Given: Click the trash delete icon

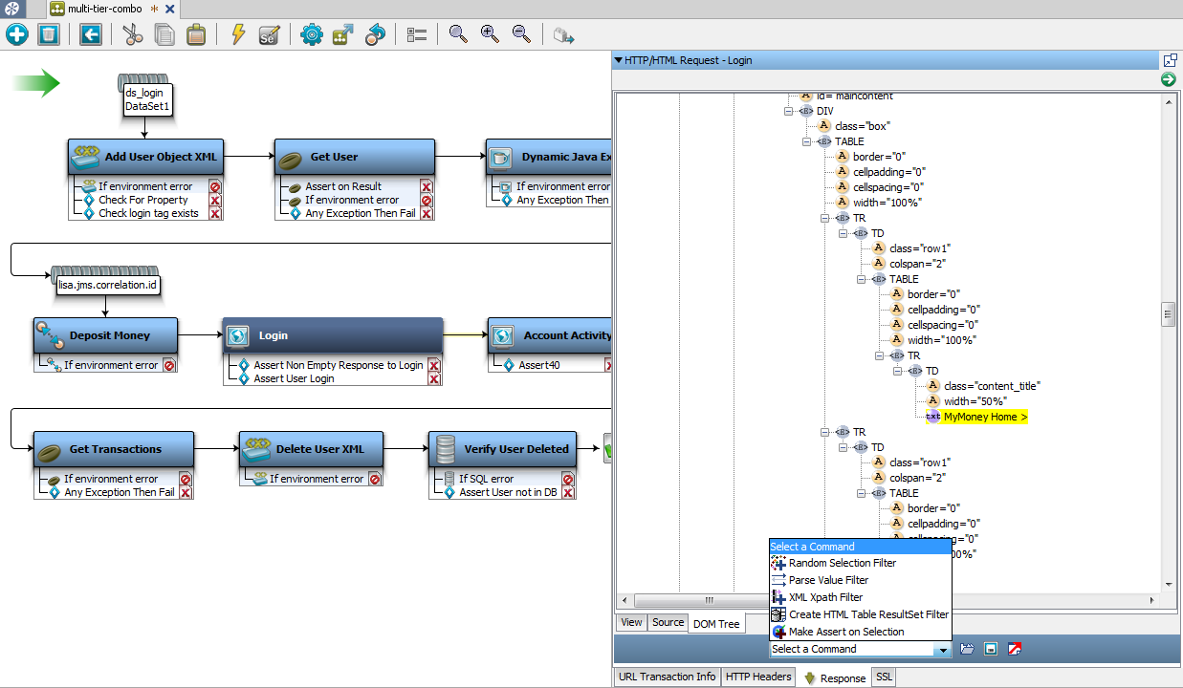Looking at the screenshot, I should point(48,33).
